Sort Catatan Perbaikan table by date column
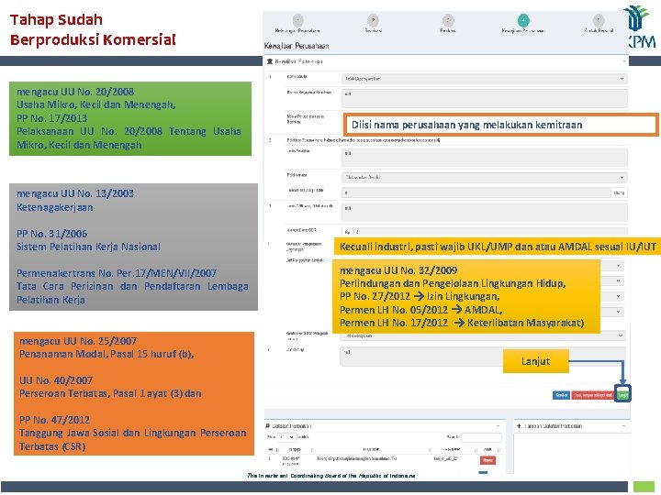Viewport: 661px width, 495px height. pyautogui.click(x=299, y=449)
